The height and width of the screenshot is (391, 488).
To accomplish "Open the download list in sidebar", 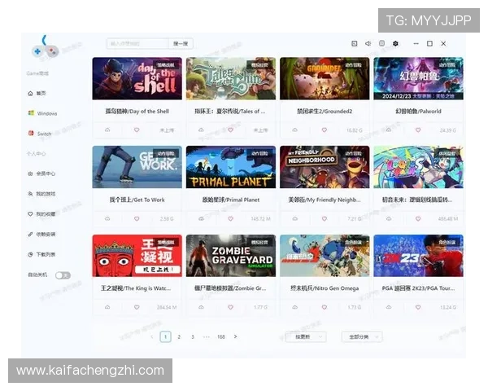I will 41,254.
